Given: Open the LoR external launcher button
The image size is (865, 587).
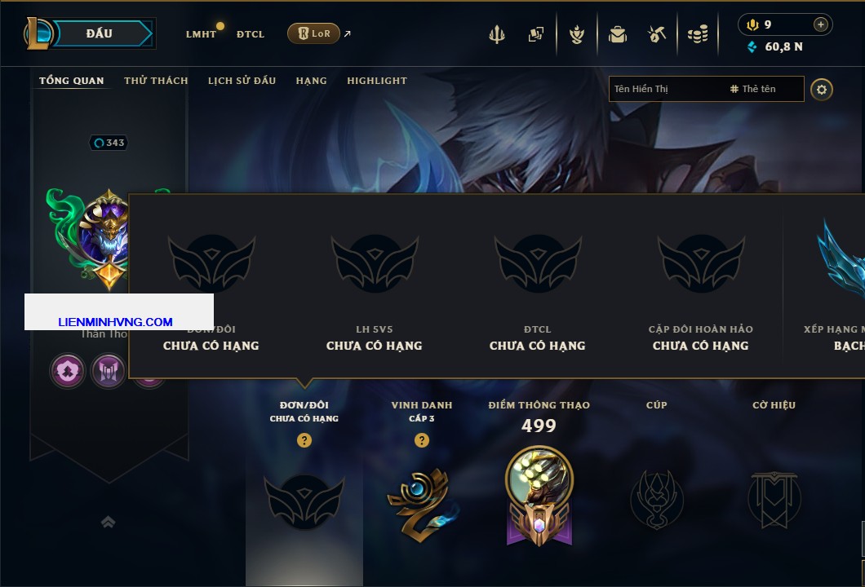Looking at the screenshot, I should [x=313, y=33].
